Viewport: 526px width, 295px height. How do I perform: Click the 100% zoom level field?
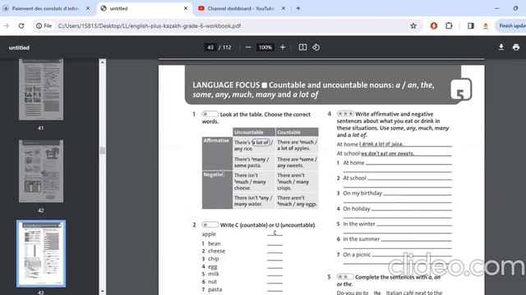[265, 48]
